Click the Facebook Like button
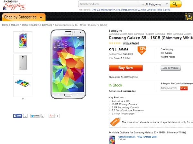Screen dimensions: 193x144 17,116
